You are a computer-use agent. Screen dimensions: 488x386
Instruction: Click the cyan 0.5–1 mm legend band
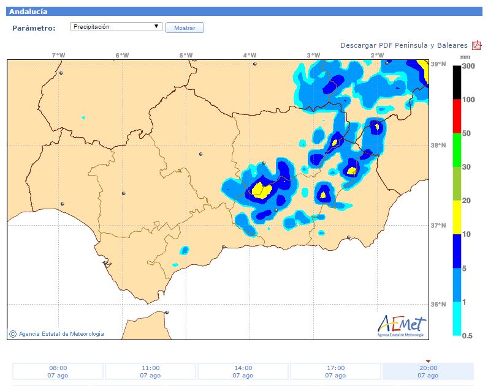[x=457, y=318]
